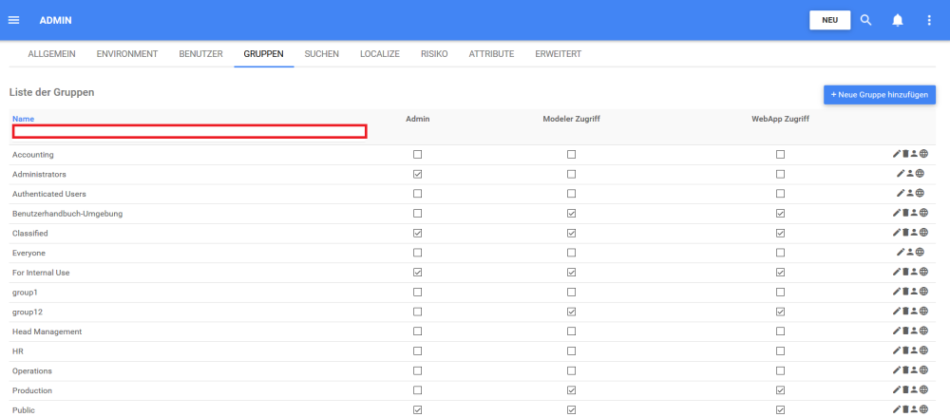Click the globe icon for HR
Screen dimensions: 950x417
tap(924, 351)
